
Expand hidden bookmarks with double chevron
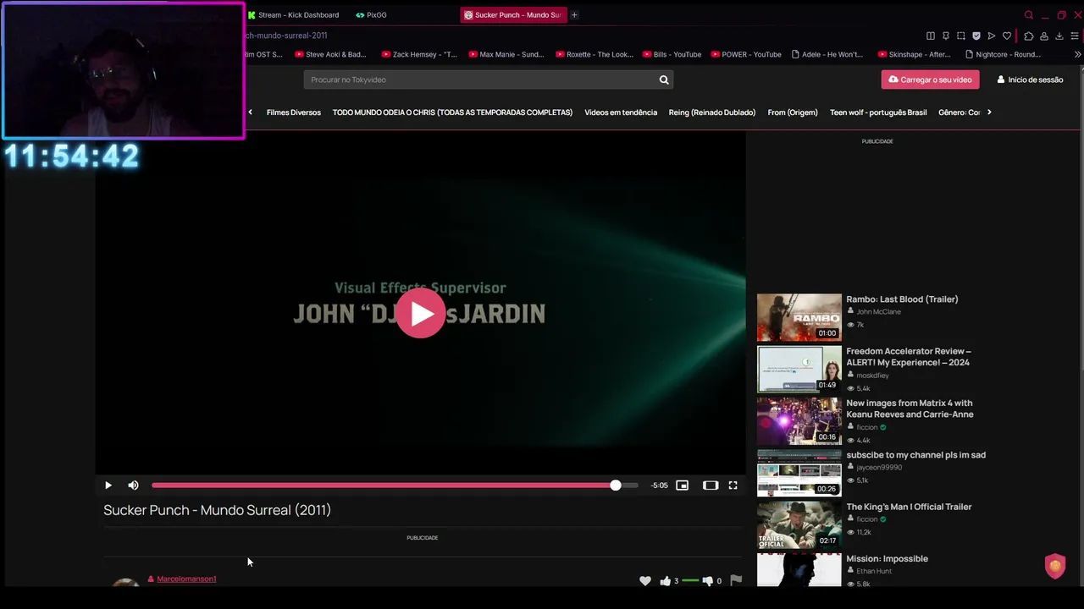point(1077,54)
